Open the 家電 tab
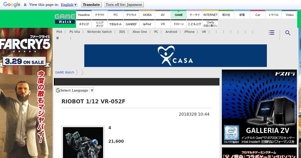This screenshot has height=158, width=301. pyautogui.click(x=242, y=15)
